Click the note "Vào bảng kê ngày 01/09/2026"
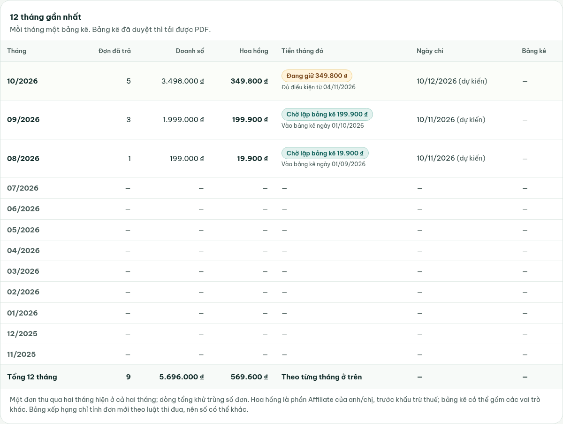 point(323,164)
